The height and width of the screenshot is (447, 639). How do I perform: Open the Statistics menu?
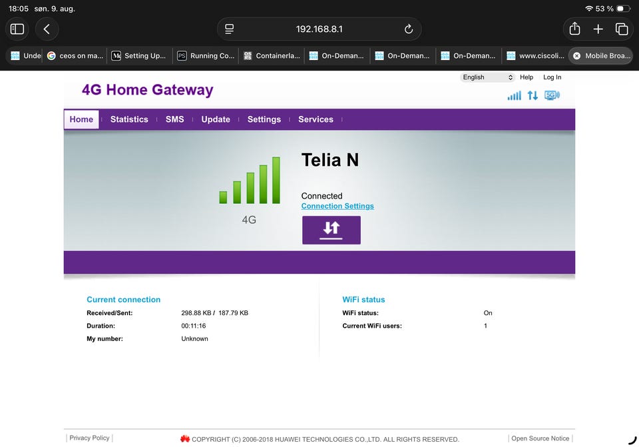129,119
